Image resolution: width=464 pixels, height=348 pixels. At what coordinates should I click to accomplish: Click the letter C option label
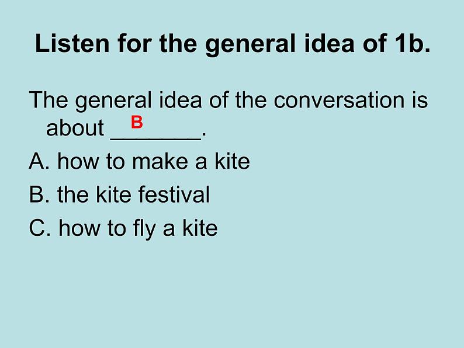click(x=40, y=228)
